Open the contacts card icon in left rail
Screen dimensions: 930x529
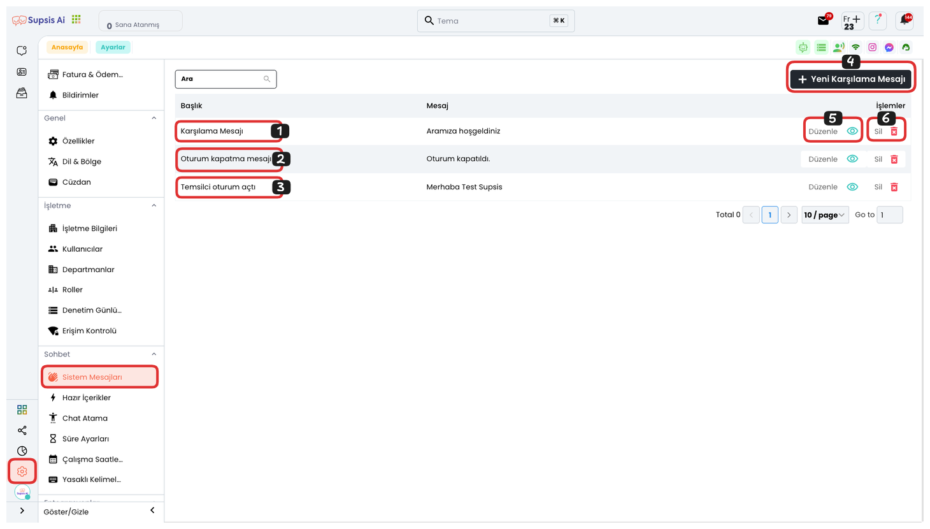tap(22, 72)
